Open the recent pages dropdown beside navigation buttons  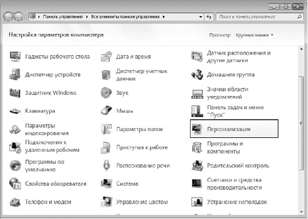coord(25,17)
